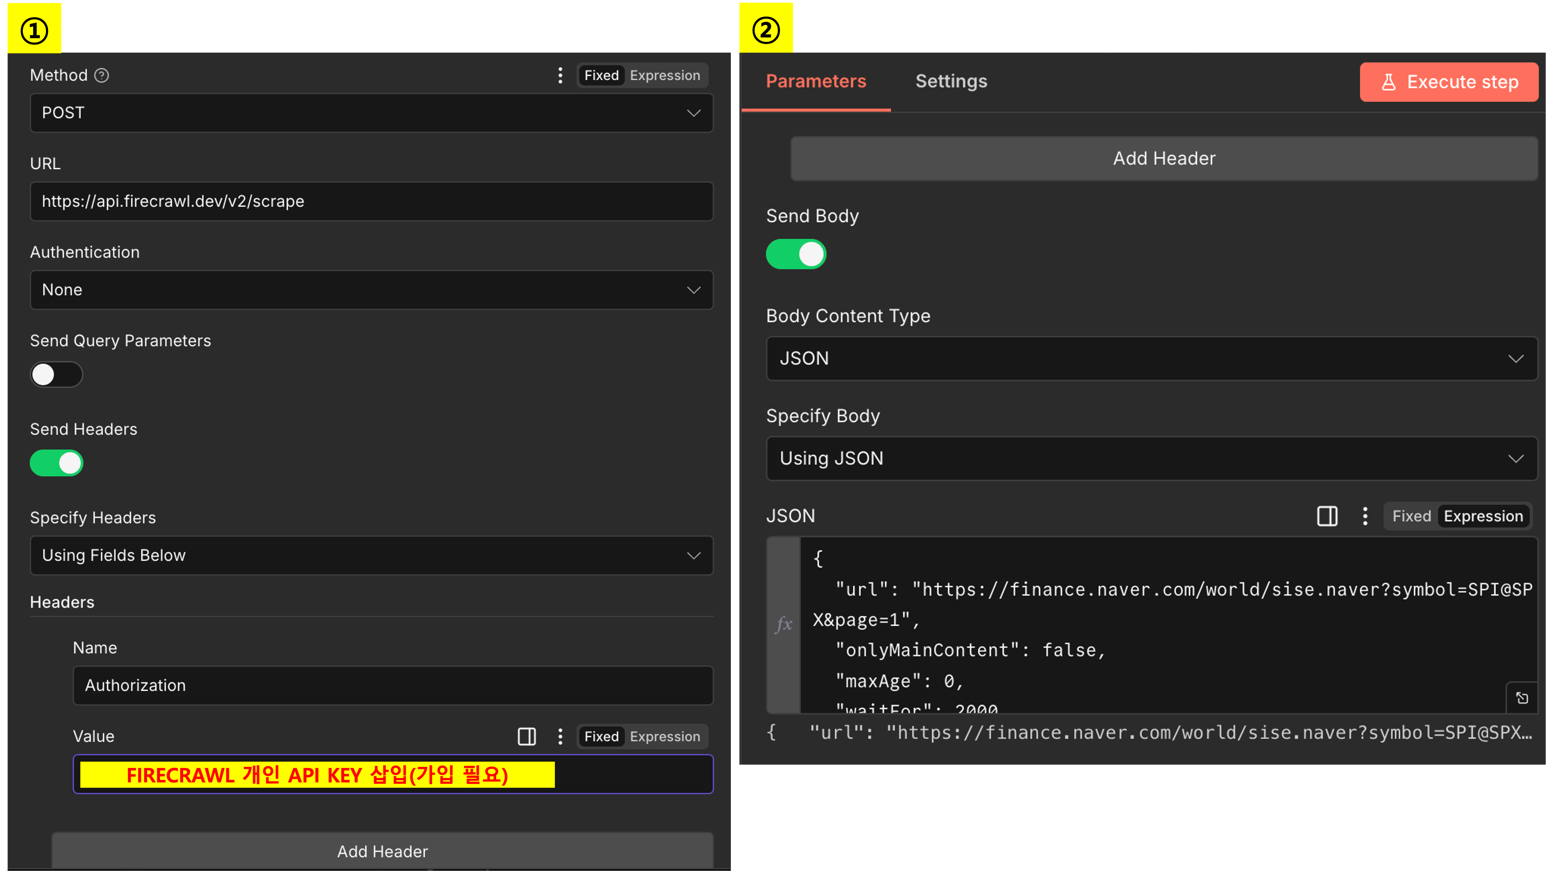Click the Add Header button in the right panel

click(x=1164, y=158)
